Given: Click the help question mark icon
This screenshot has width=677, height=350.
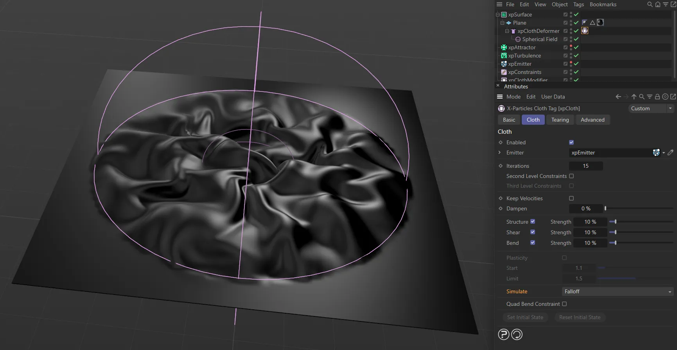Looking at the screenshot, I should coord(504,334).
